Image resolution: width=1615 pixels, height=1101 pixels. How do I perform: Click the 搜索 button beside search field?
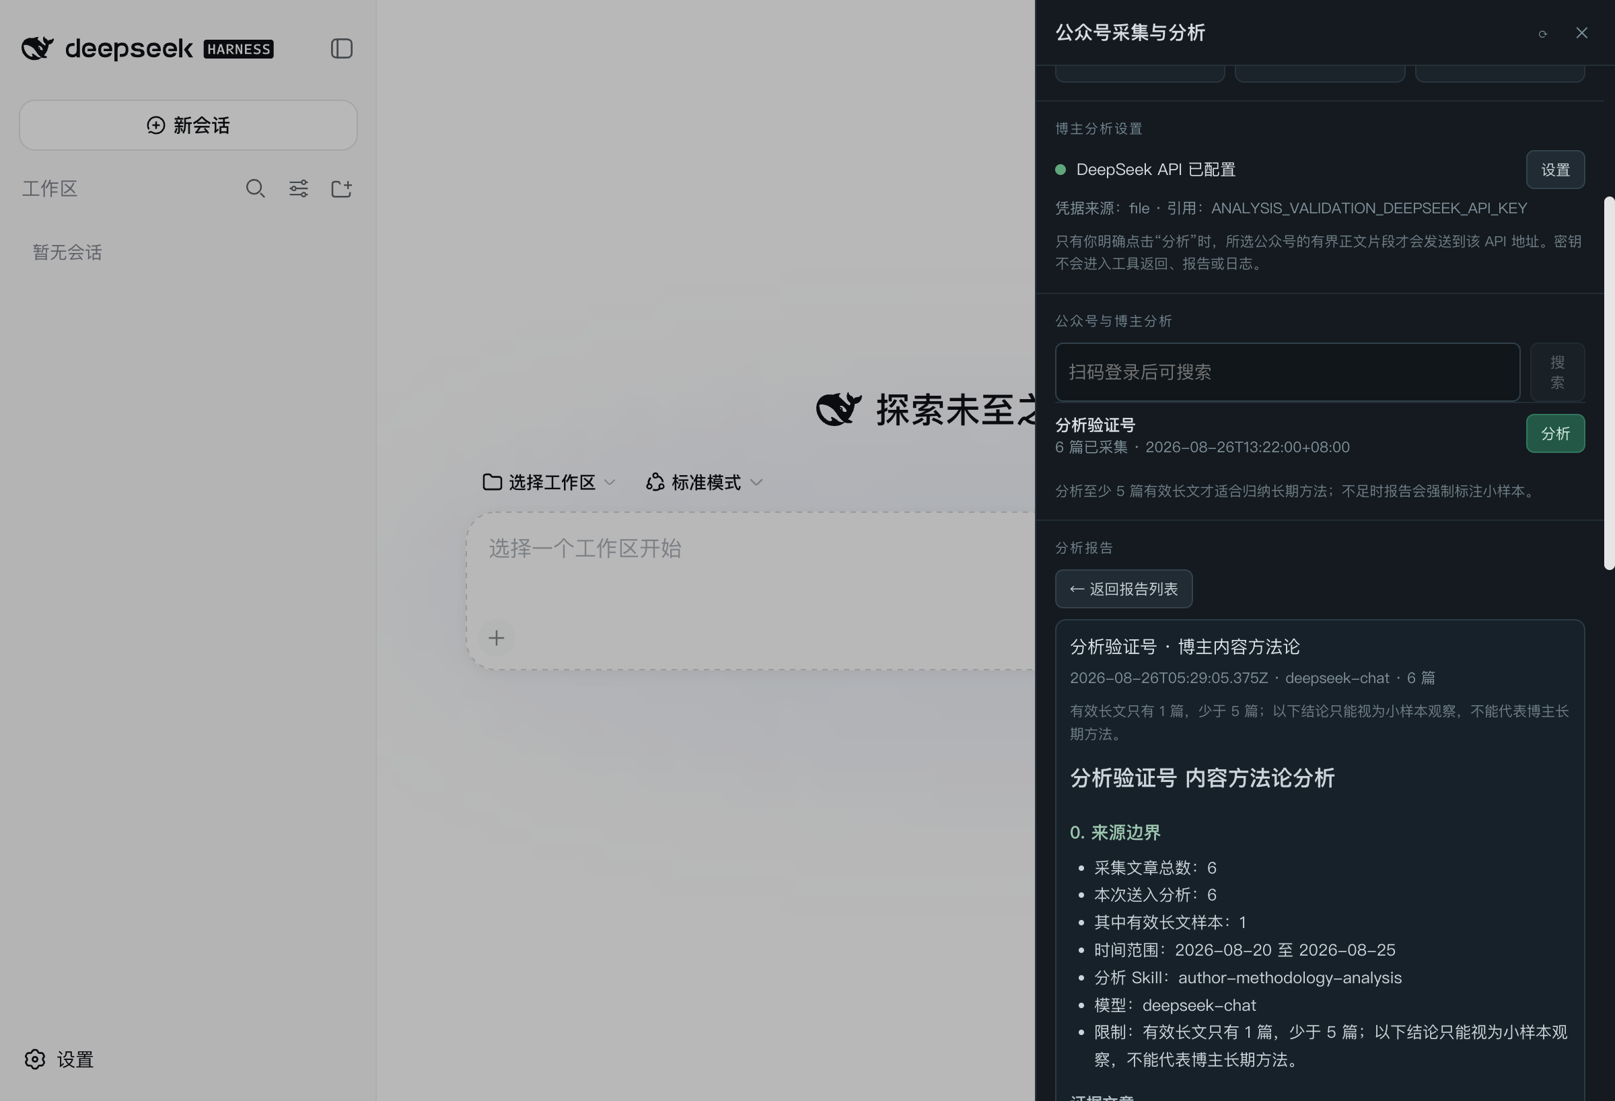(x=1557, y=372)
